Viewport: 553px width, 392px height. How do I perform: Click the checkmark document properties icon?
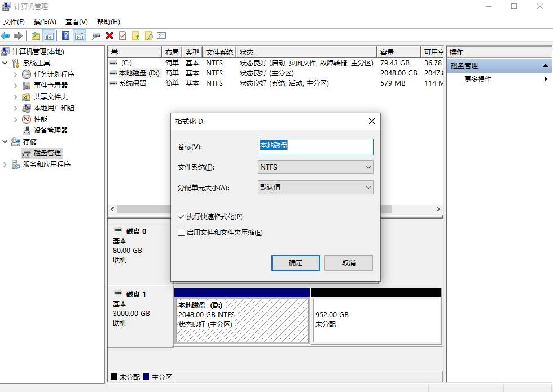(x=122, y=35)
